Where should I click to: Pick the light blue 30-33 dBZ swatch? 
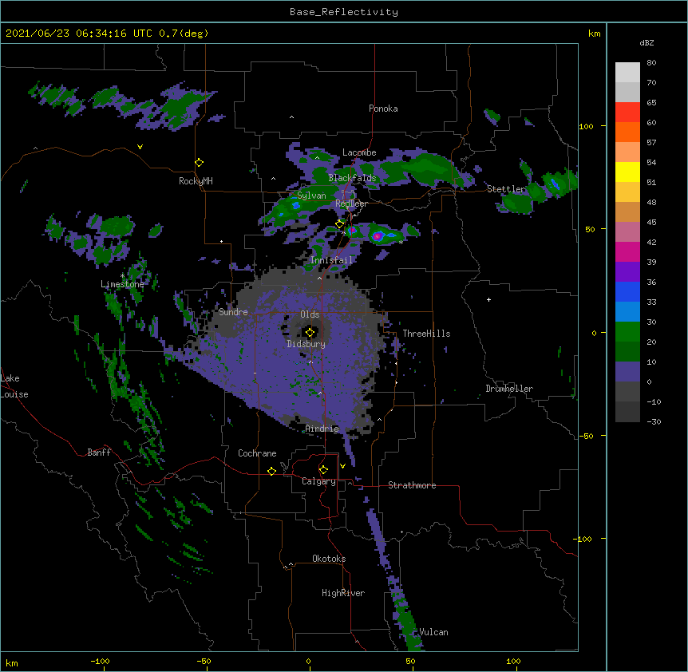[x=627, y=312]
